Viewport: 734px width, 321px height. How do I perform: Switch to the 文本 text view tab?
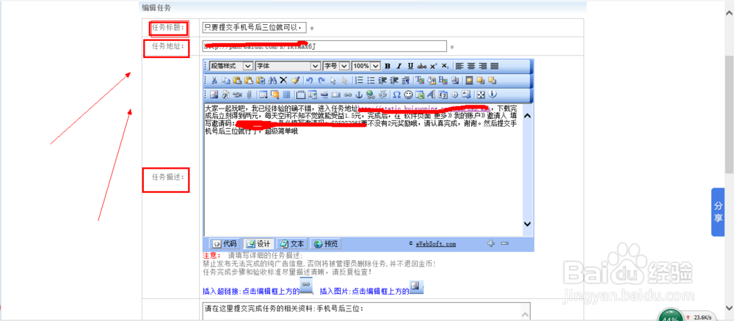(x=291, y=243)
